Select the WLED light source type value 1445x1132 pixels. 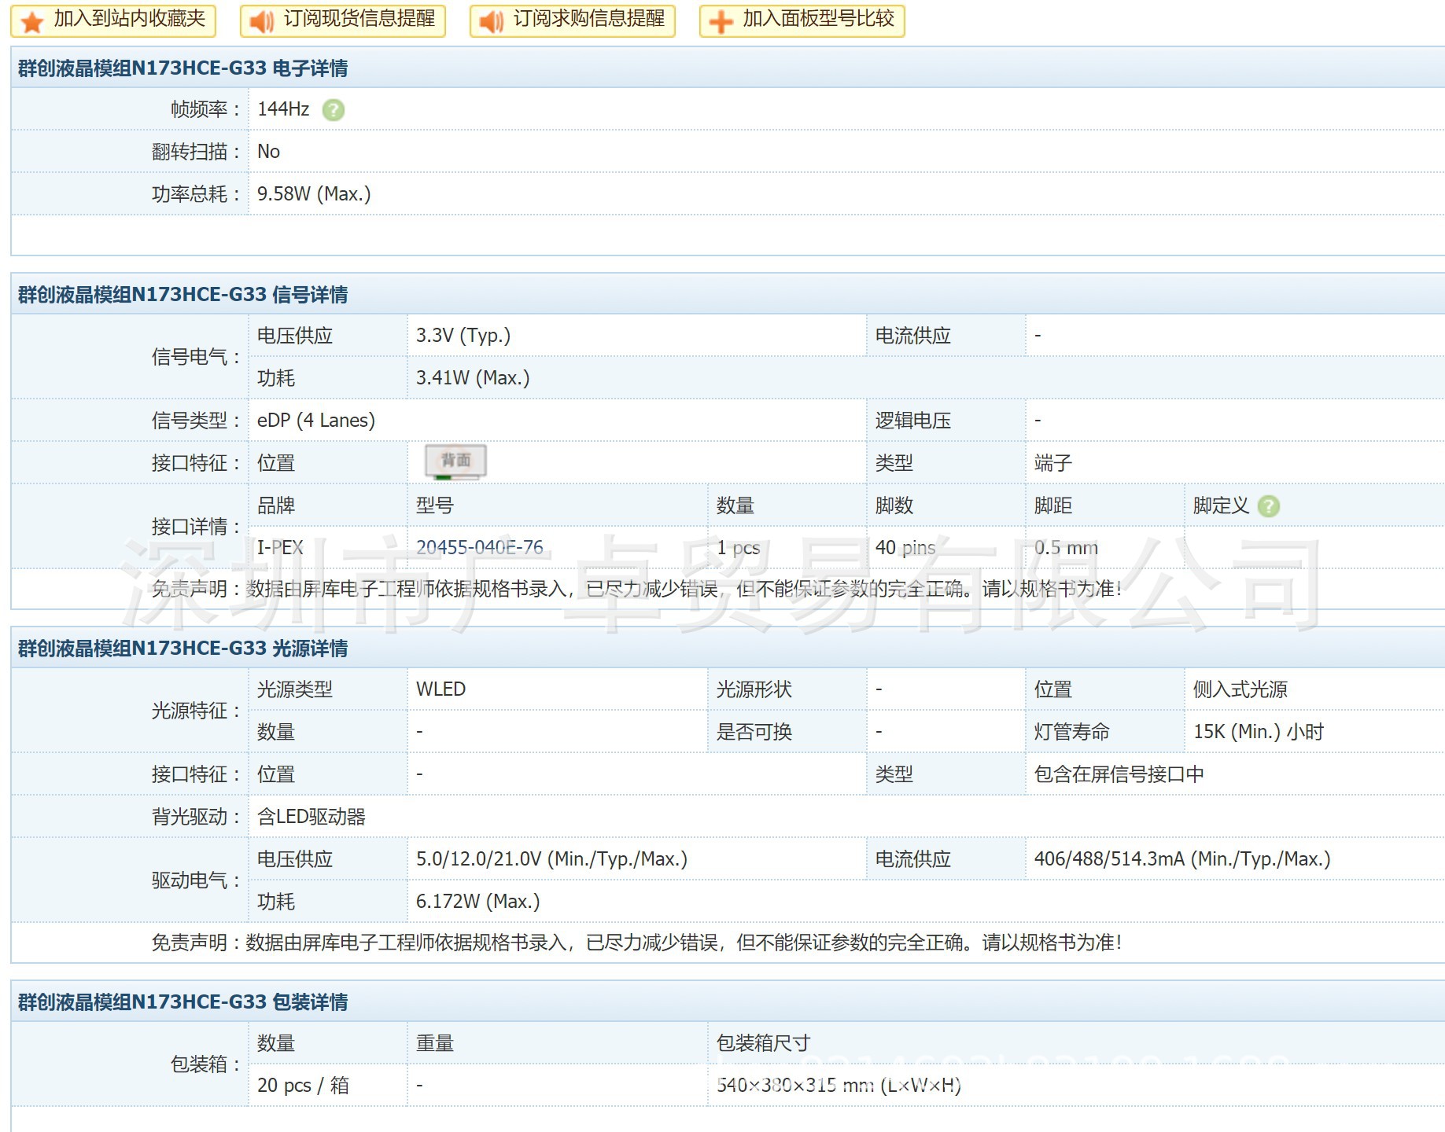pos(441,689)
